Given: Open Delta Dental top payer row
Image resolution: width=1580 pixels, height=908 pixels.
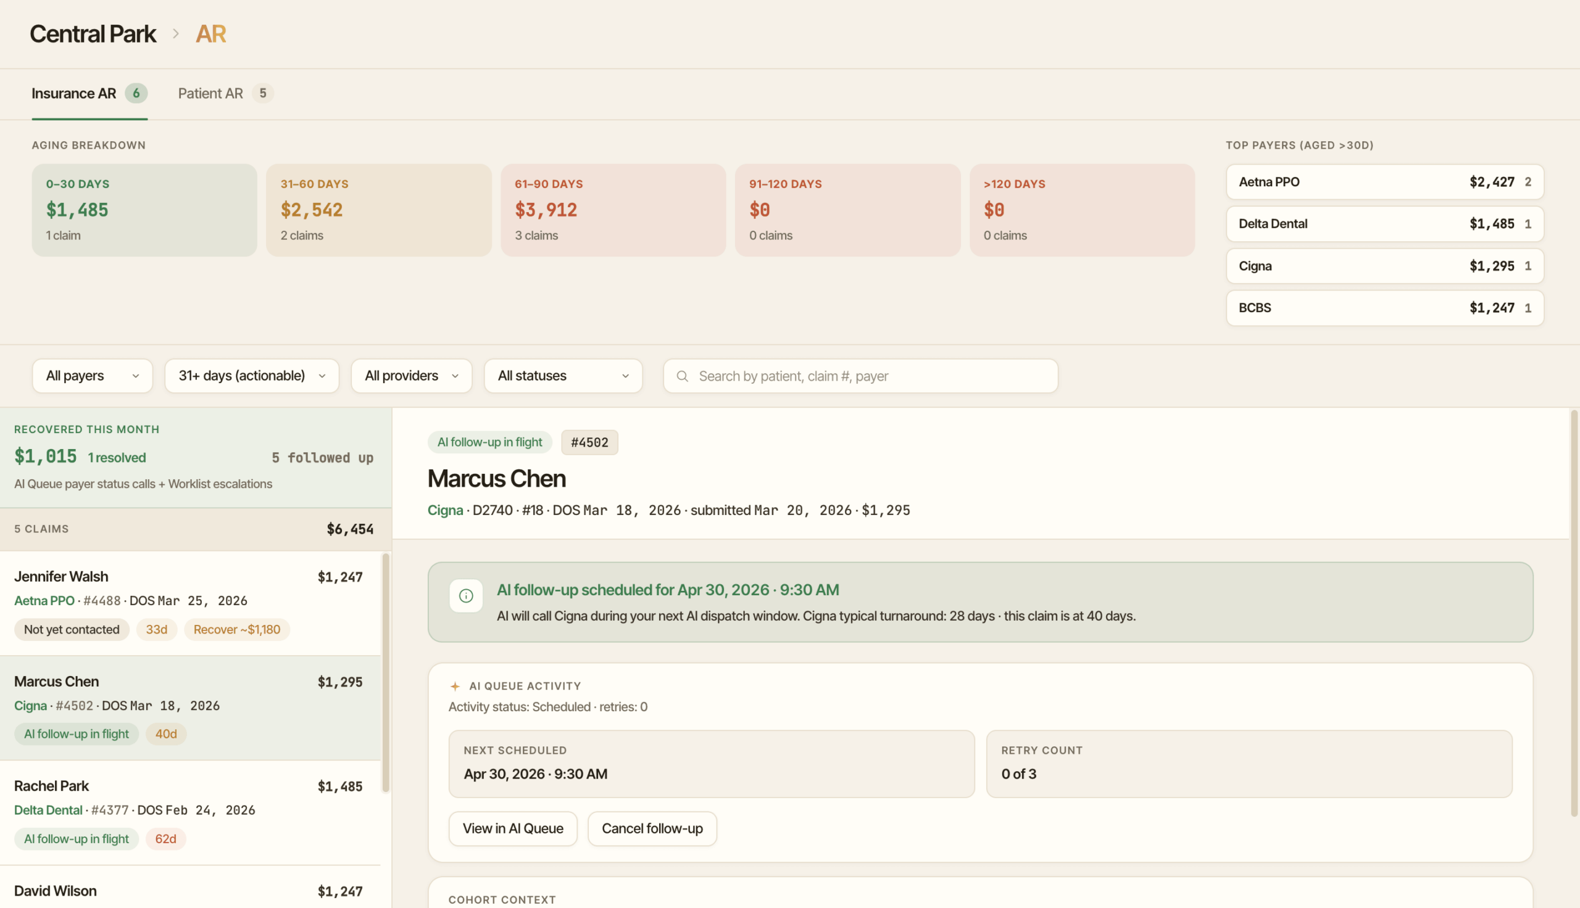Looking at the screenshot, I should pos(1386,224).
